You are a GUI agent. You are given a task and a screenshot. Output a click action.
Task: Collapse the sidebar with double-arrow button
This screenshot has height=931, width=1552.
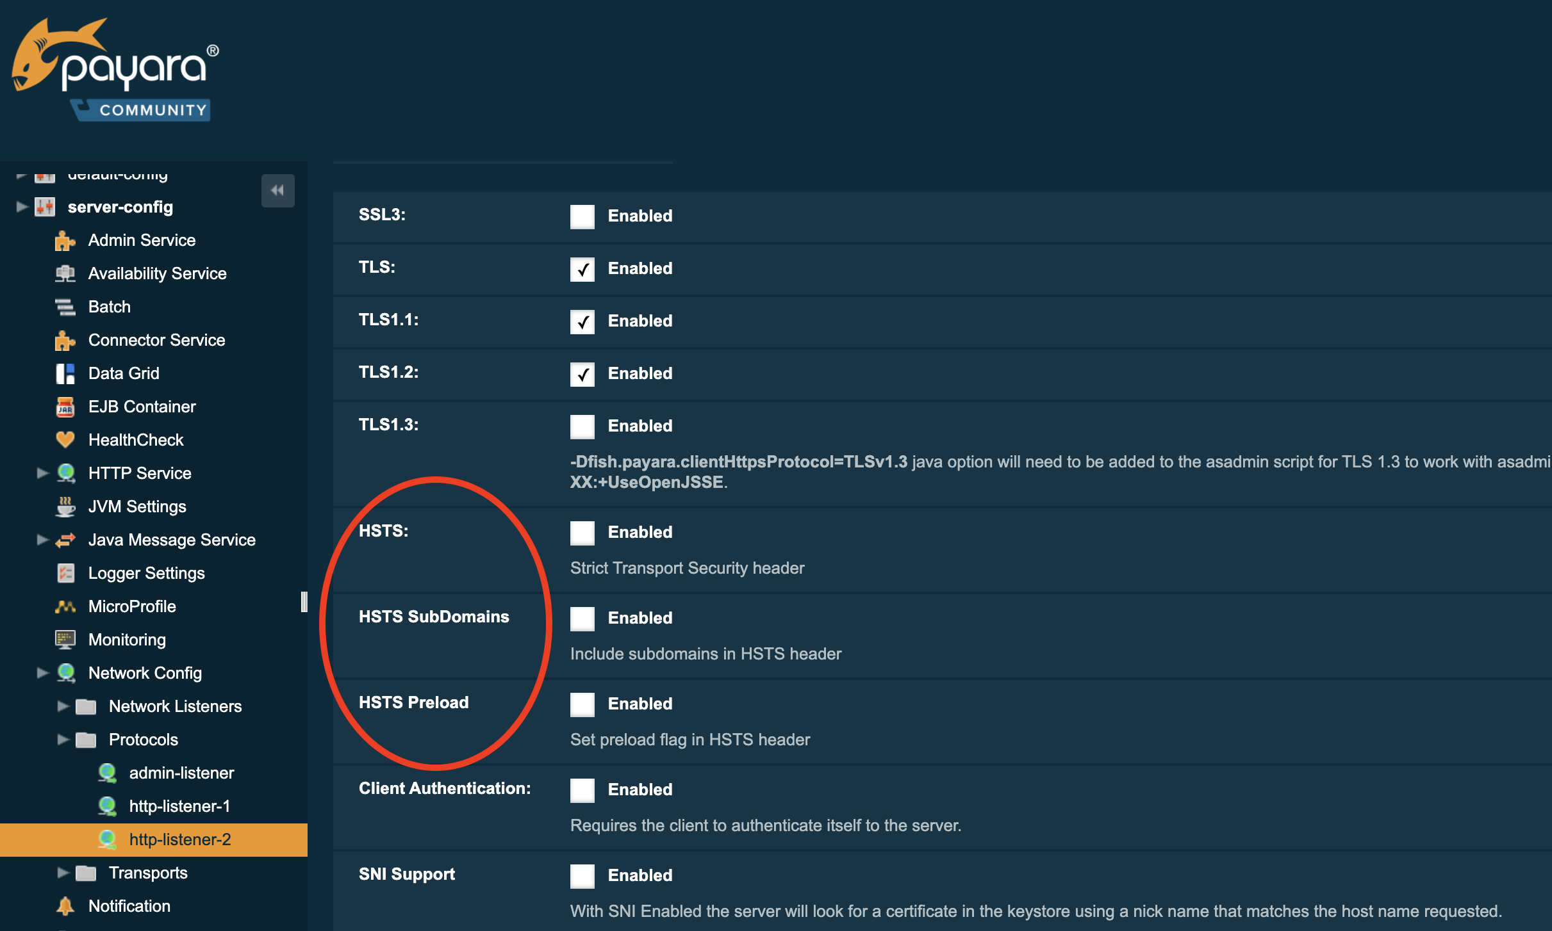[x=277, y=190]
